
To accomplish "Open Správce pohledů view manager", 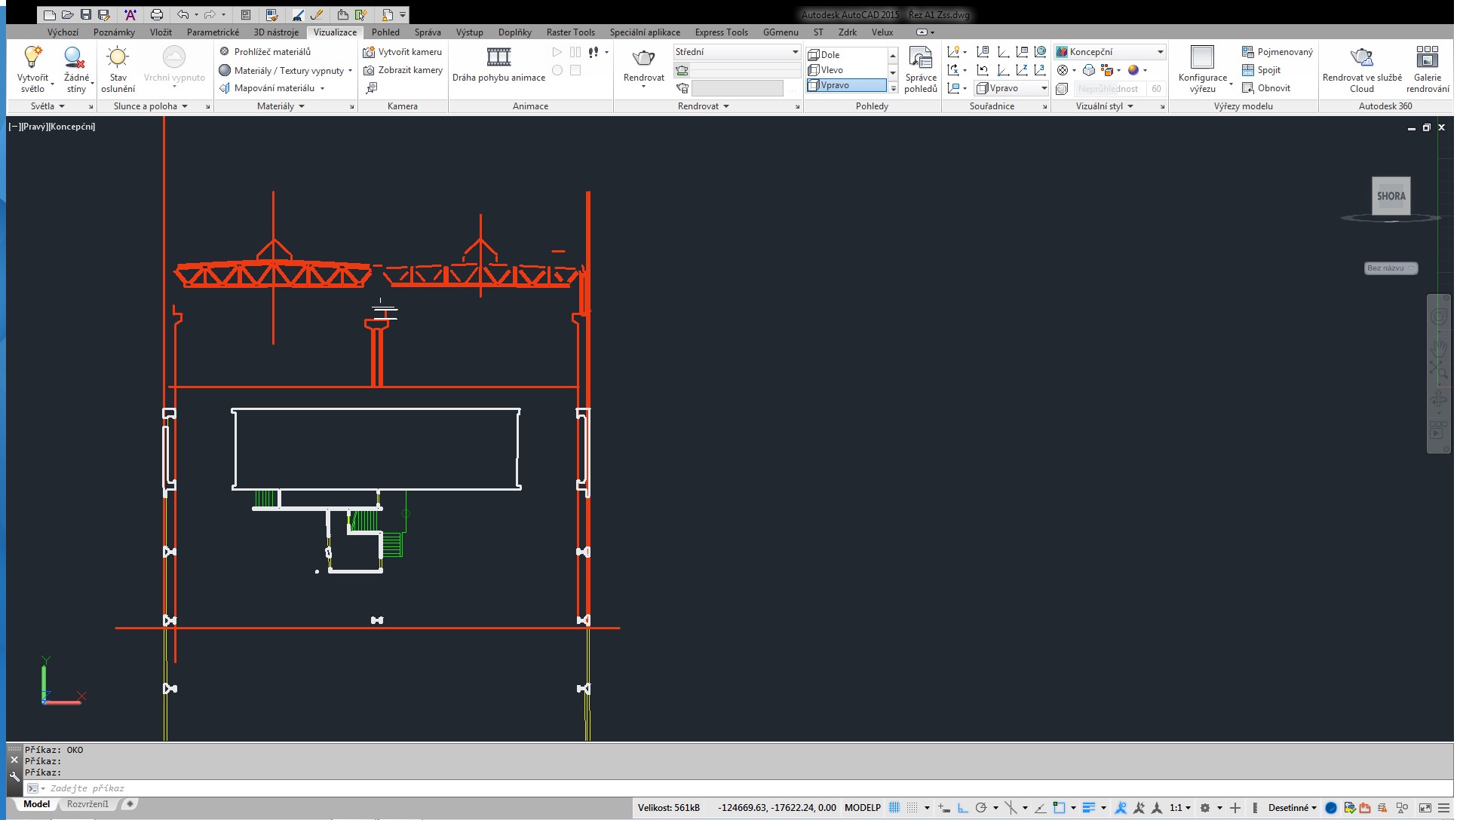I will pyautogui.click(x=920, y=69).
